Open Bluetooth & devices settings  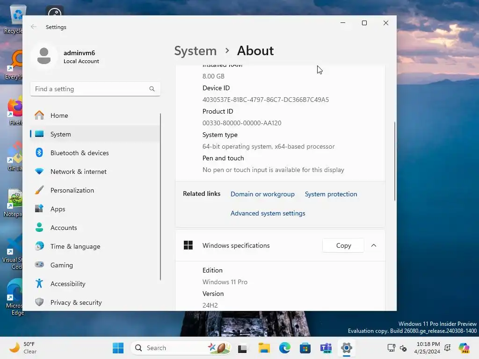click(x=95, y=153)
